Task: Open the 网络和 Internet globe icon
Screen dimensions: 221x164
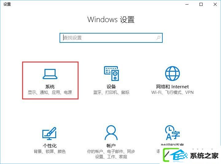Action: [173, 74]
